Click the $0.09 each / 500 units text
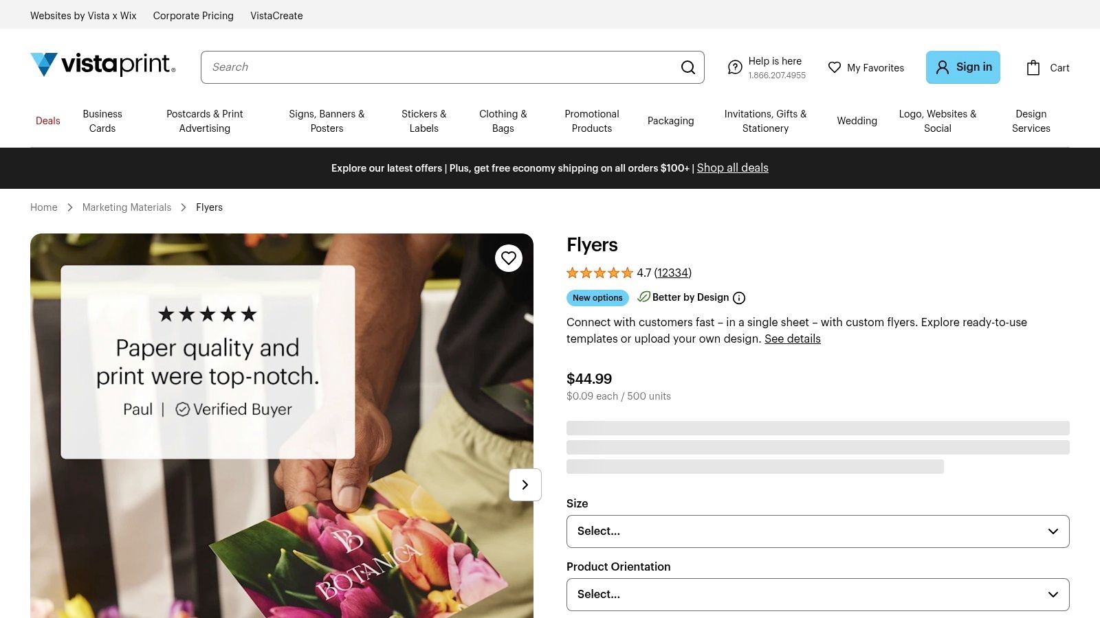This screenshot has width=1100, height=618. click(619, 396)
